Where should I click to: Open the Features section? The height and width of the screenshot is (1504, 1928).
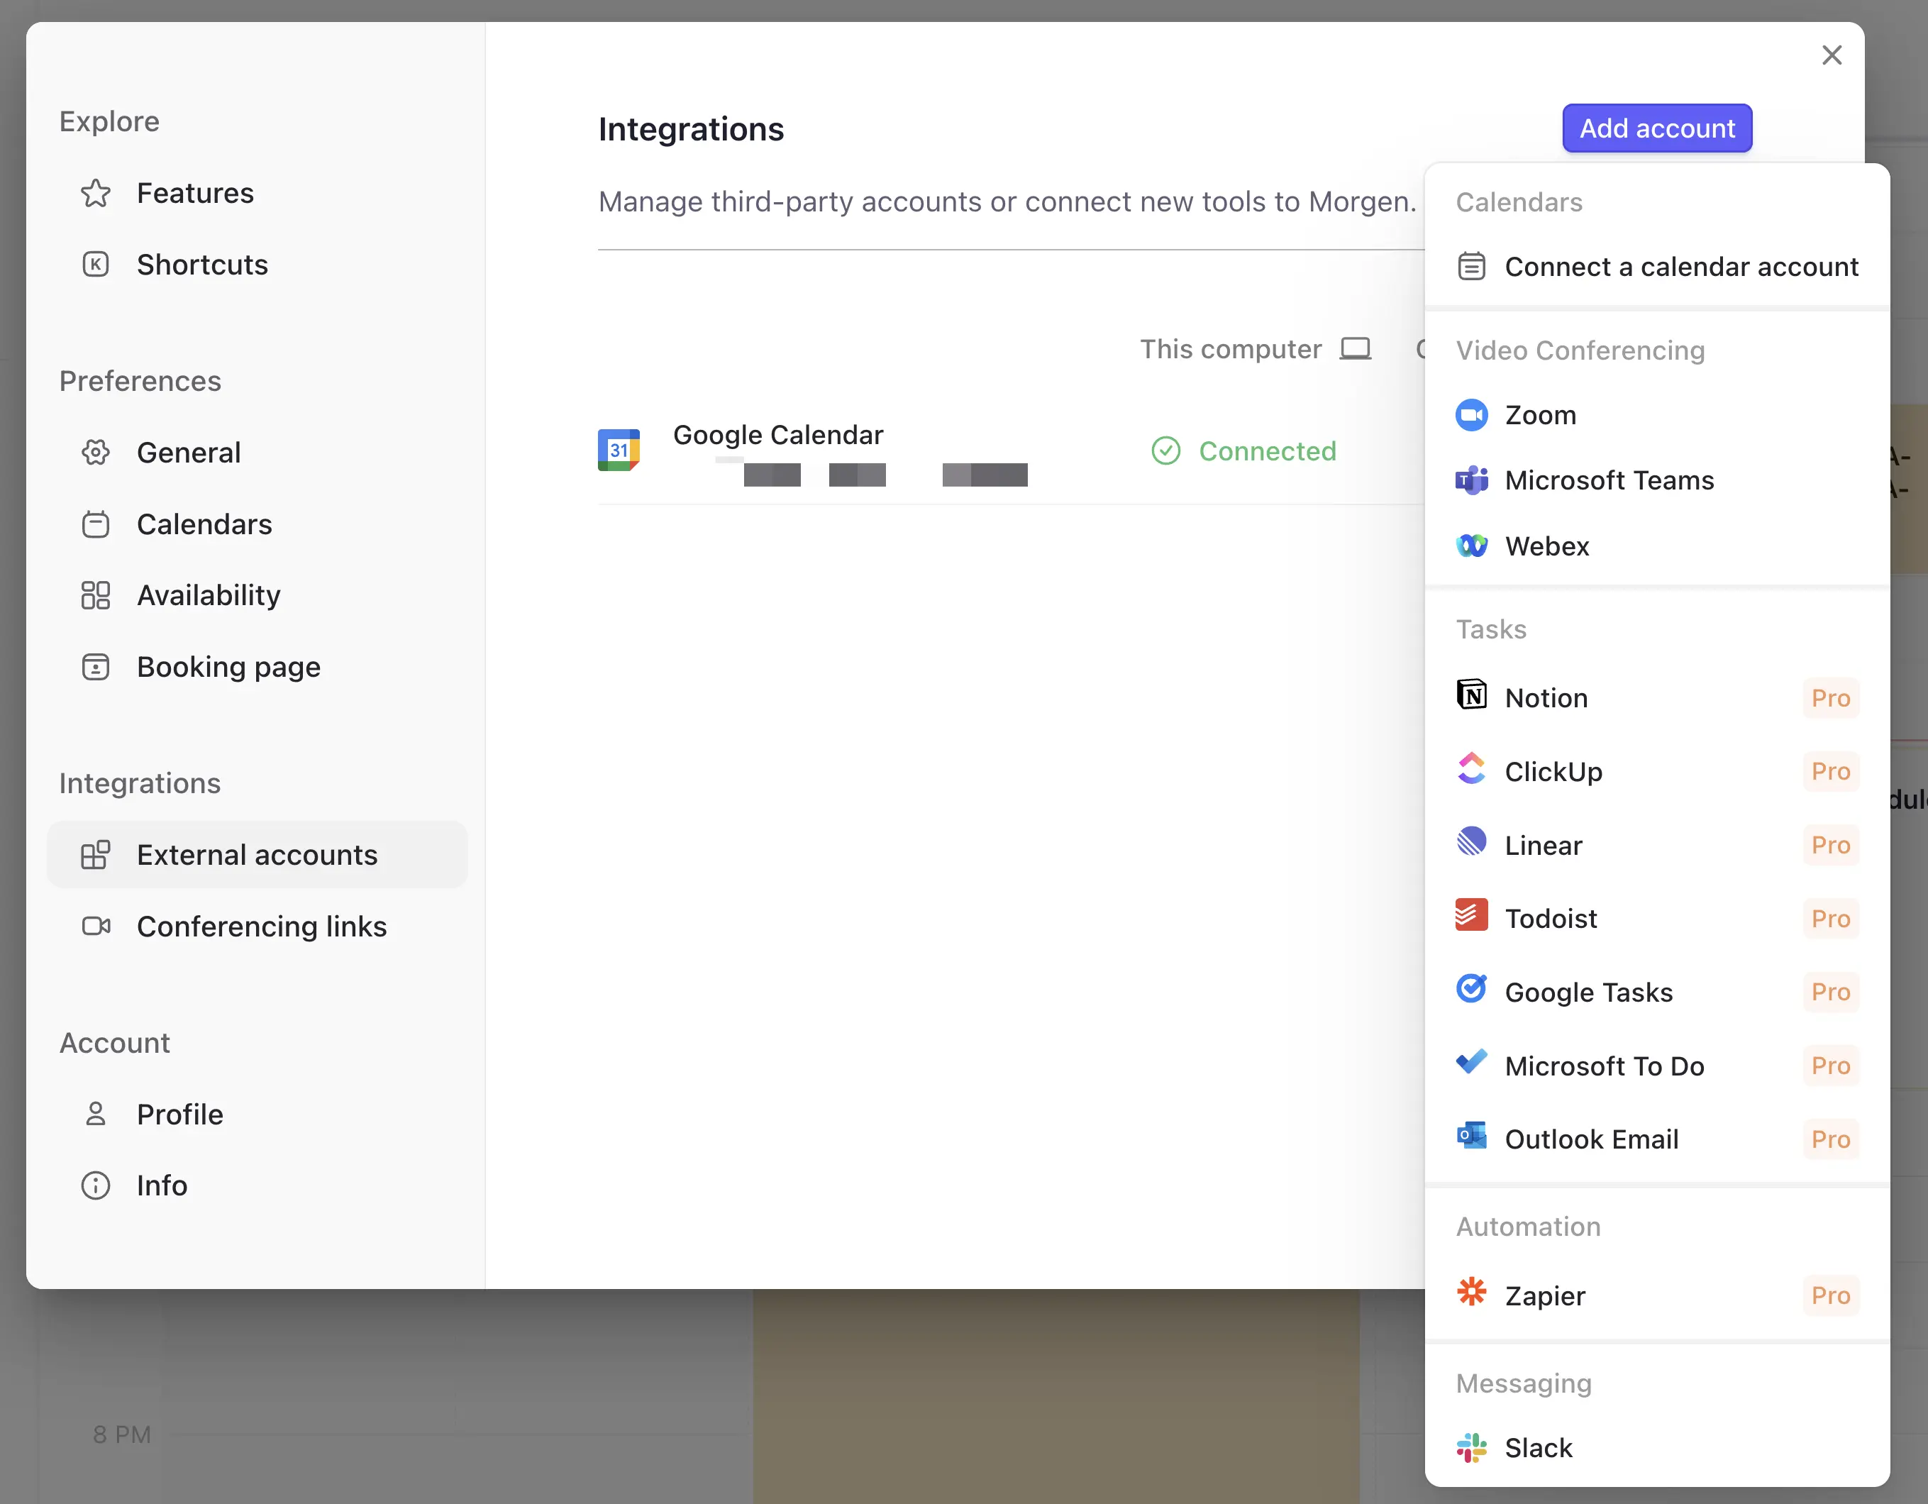pyautogui.click(x=257, y=194)
